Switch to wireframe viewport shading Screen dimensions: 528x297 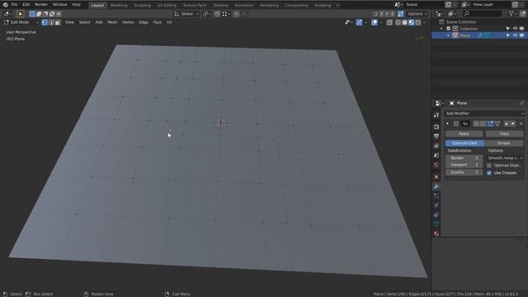point(398,22)
